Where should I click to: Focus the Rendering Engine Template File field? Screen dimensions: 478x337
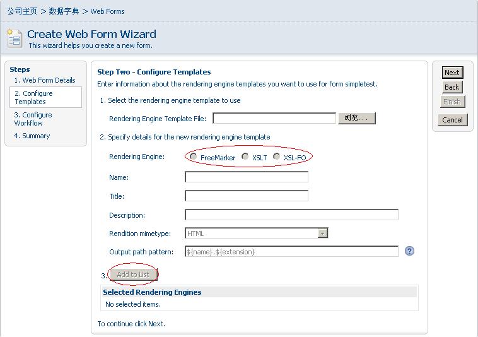tap(274, 119)
